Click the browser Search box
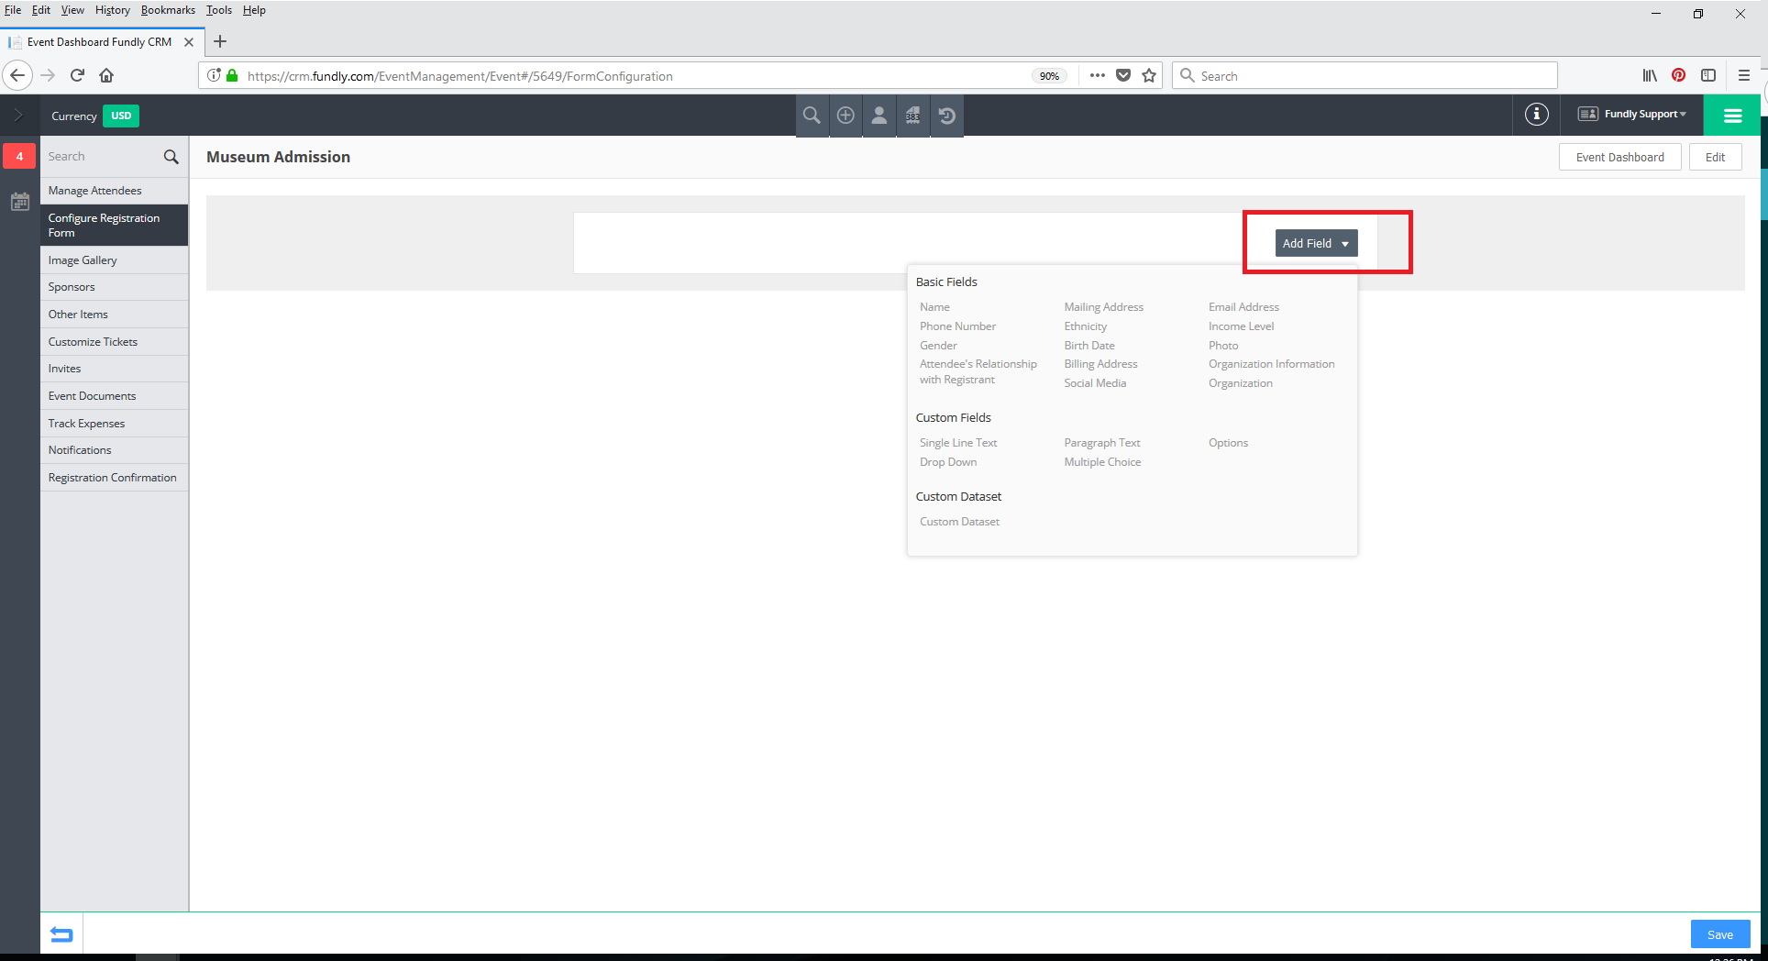The image size is (1768, 961). pyautogui.click(x=1365, y=75)
